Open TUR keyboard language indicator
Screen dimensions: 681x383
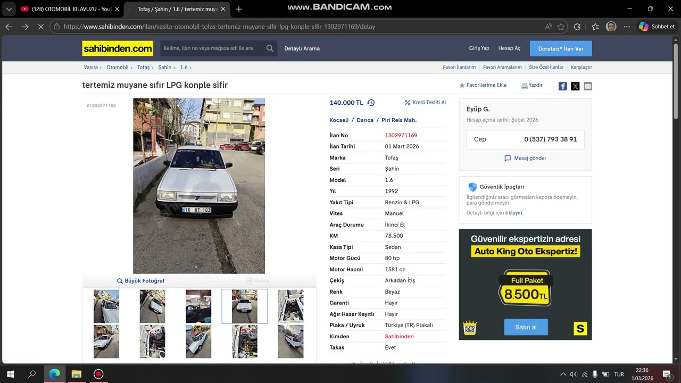pos(619,374)
